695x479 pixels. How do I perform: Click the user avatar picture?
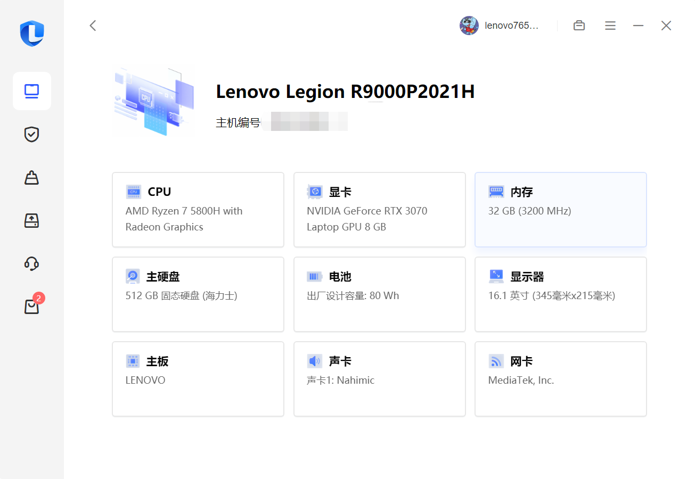point(469,26)
